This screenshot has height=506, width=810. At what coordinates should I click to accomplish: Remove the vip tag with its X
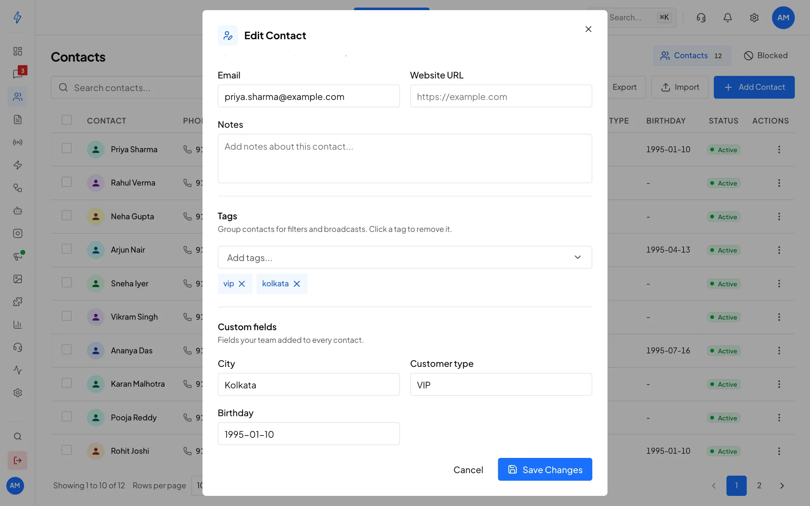(x=242, y=284)
